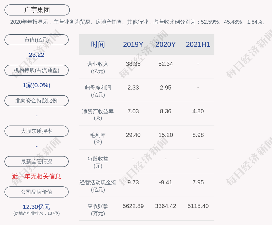
Task: Click the 时间 column header
Action: coord(98,44)
